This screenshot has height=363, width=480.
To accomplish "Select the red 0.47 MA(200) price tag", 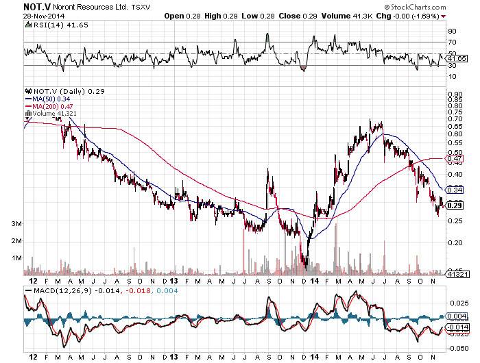I will click(x=452, y=159).
